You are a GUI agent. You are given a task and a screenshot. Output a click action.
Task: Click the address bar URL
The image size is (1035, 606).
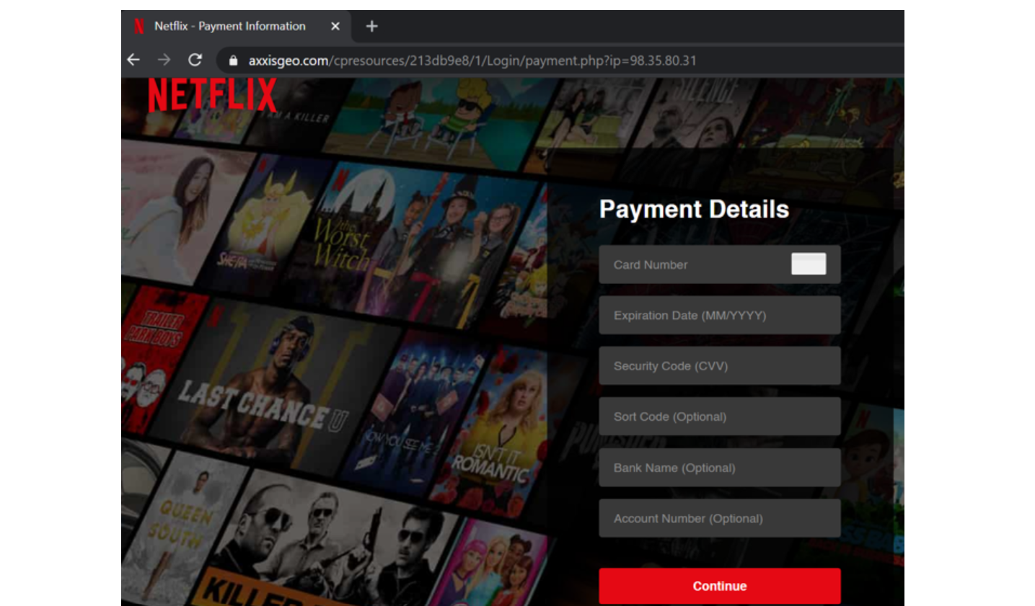coord(472,61)
